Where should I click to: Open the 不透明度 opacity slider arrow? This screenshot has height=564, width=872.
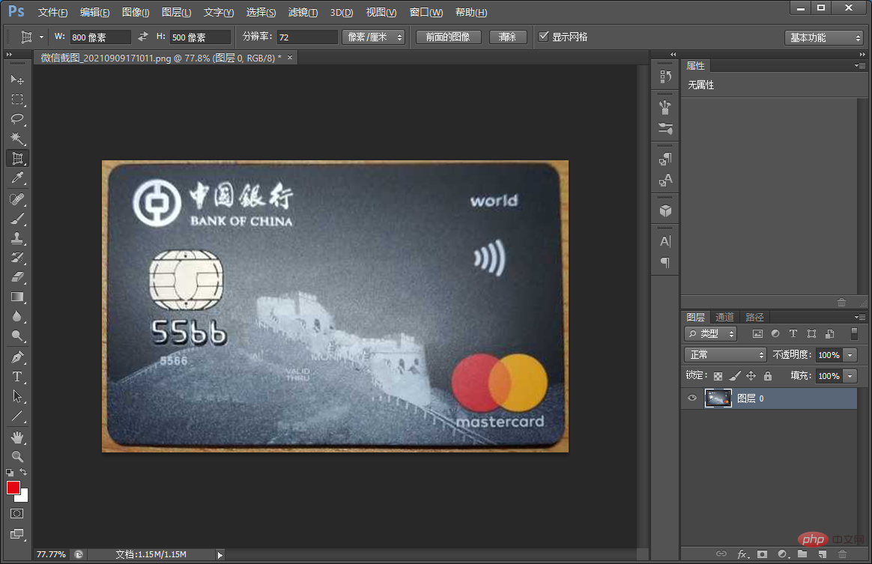point(850,355)
